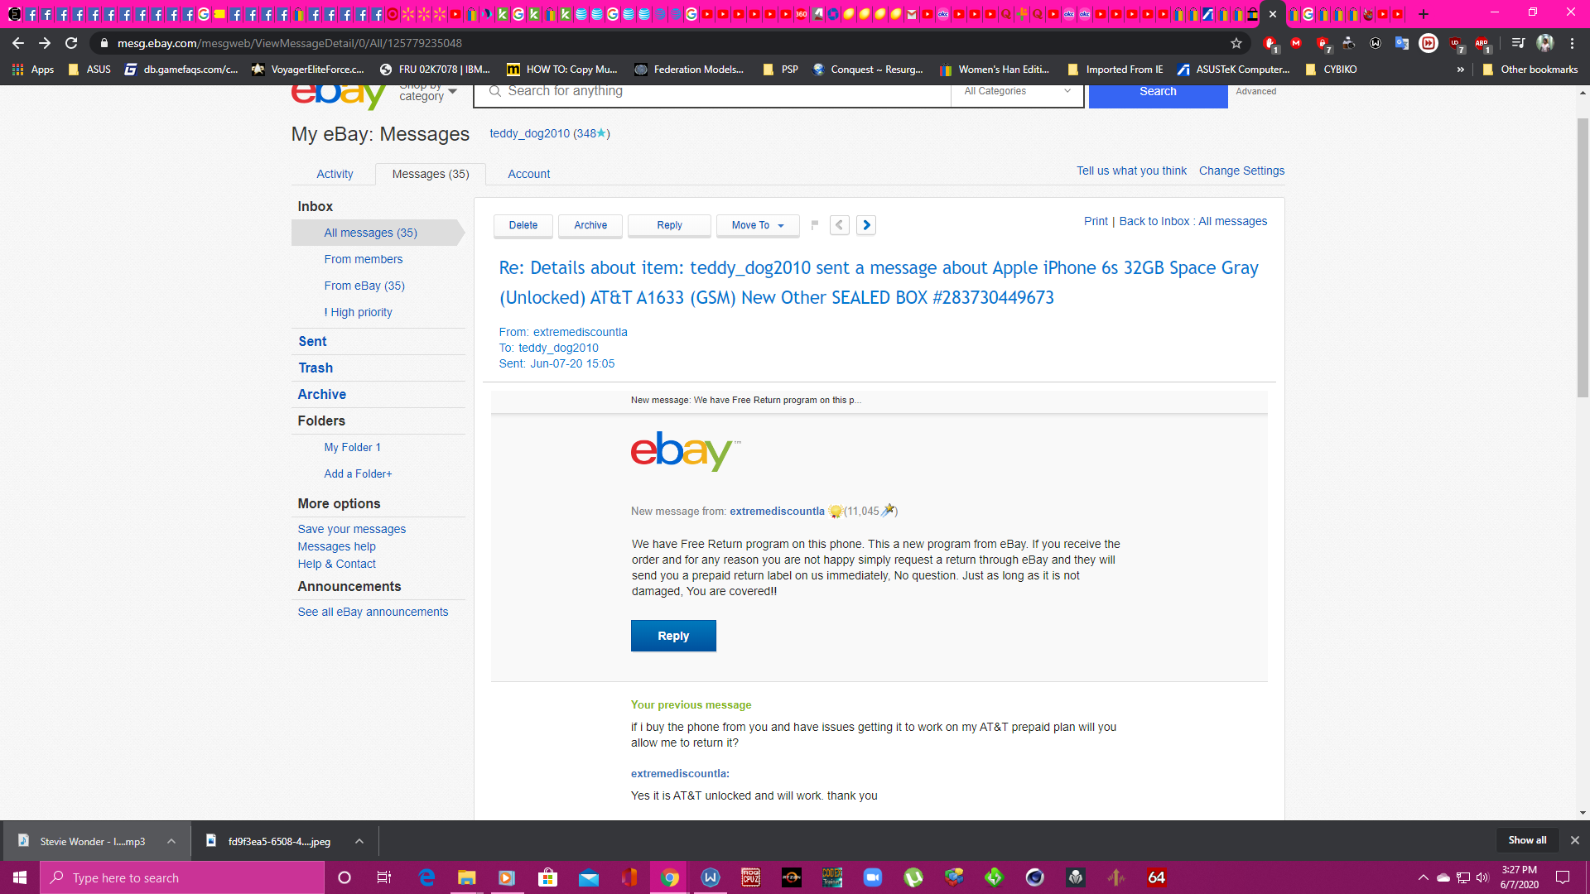The height and width of the screenshot is (894, 1590).
Task: Open uTorrent from taskbar
Action: pos(913,877)
